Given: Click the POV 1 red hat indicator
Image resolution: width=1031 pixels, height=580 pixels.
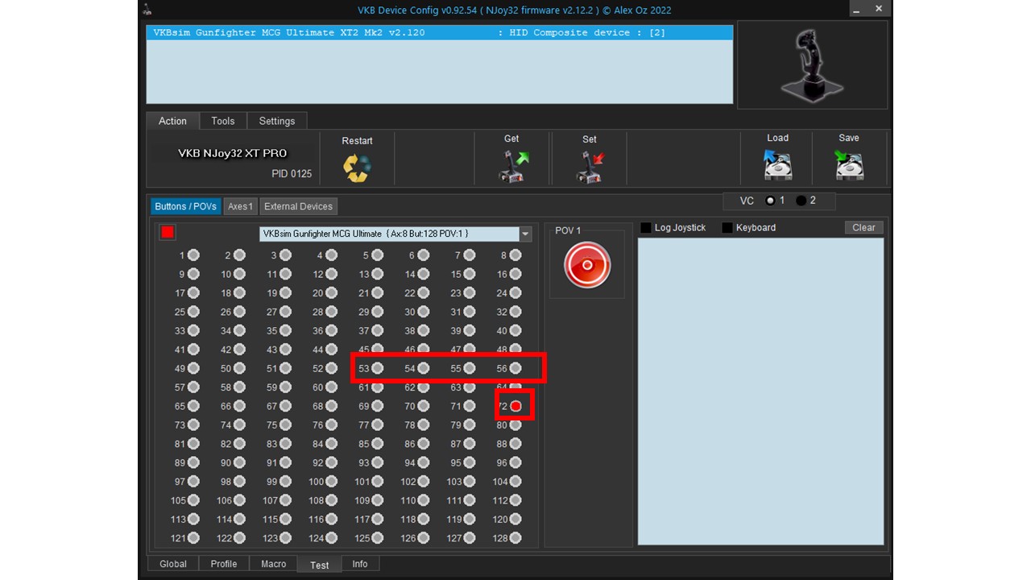Looking at the screenshot, I should [x=587, y=265].
